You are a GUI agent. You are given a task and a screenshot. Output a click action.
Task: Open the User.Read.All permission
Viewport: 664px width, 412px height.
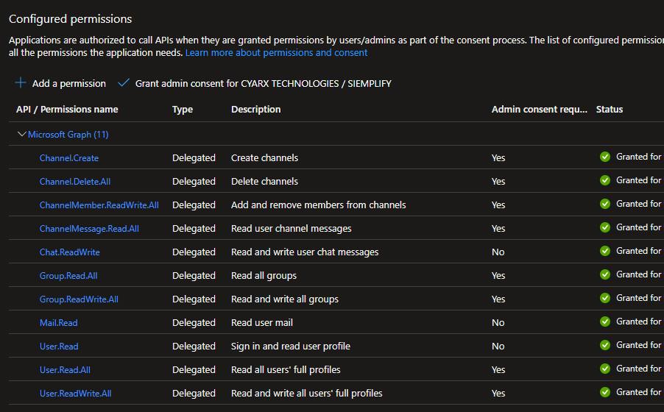pos(65,370)
